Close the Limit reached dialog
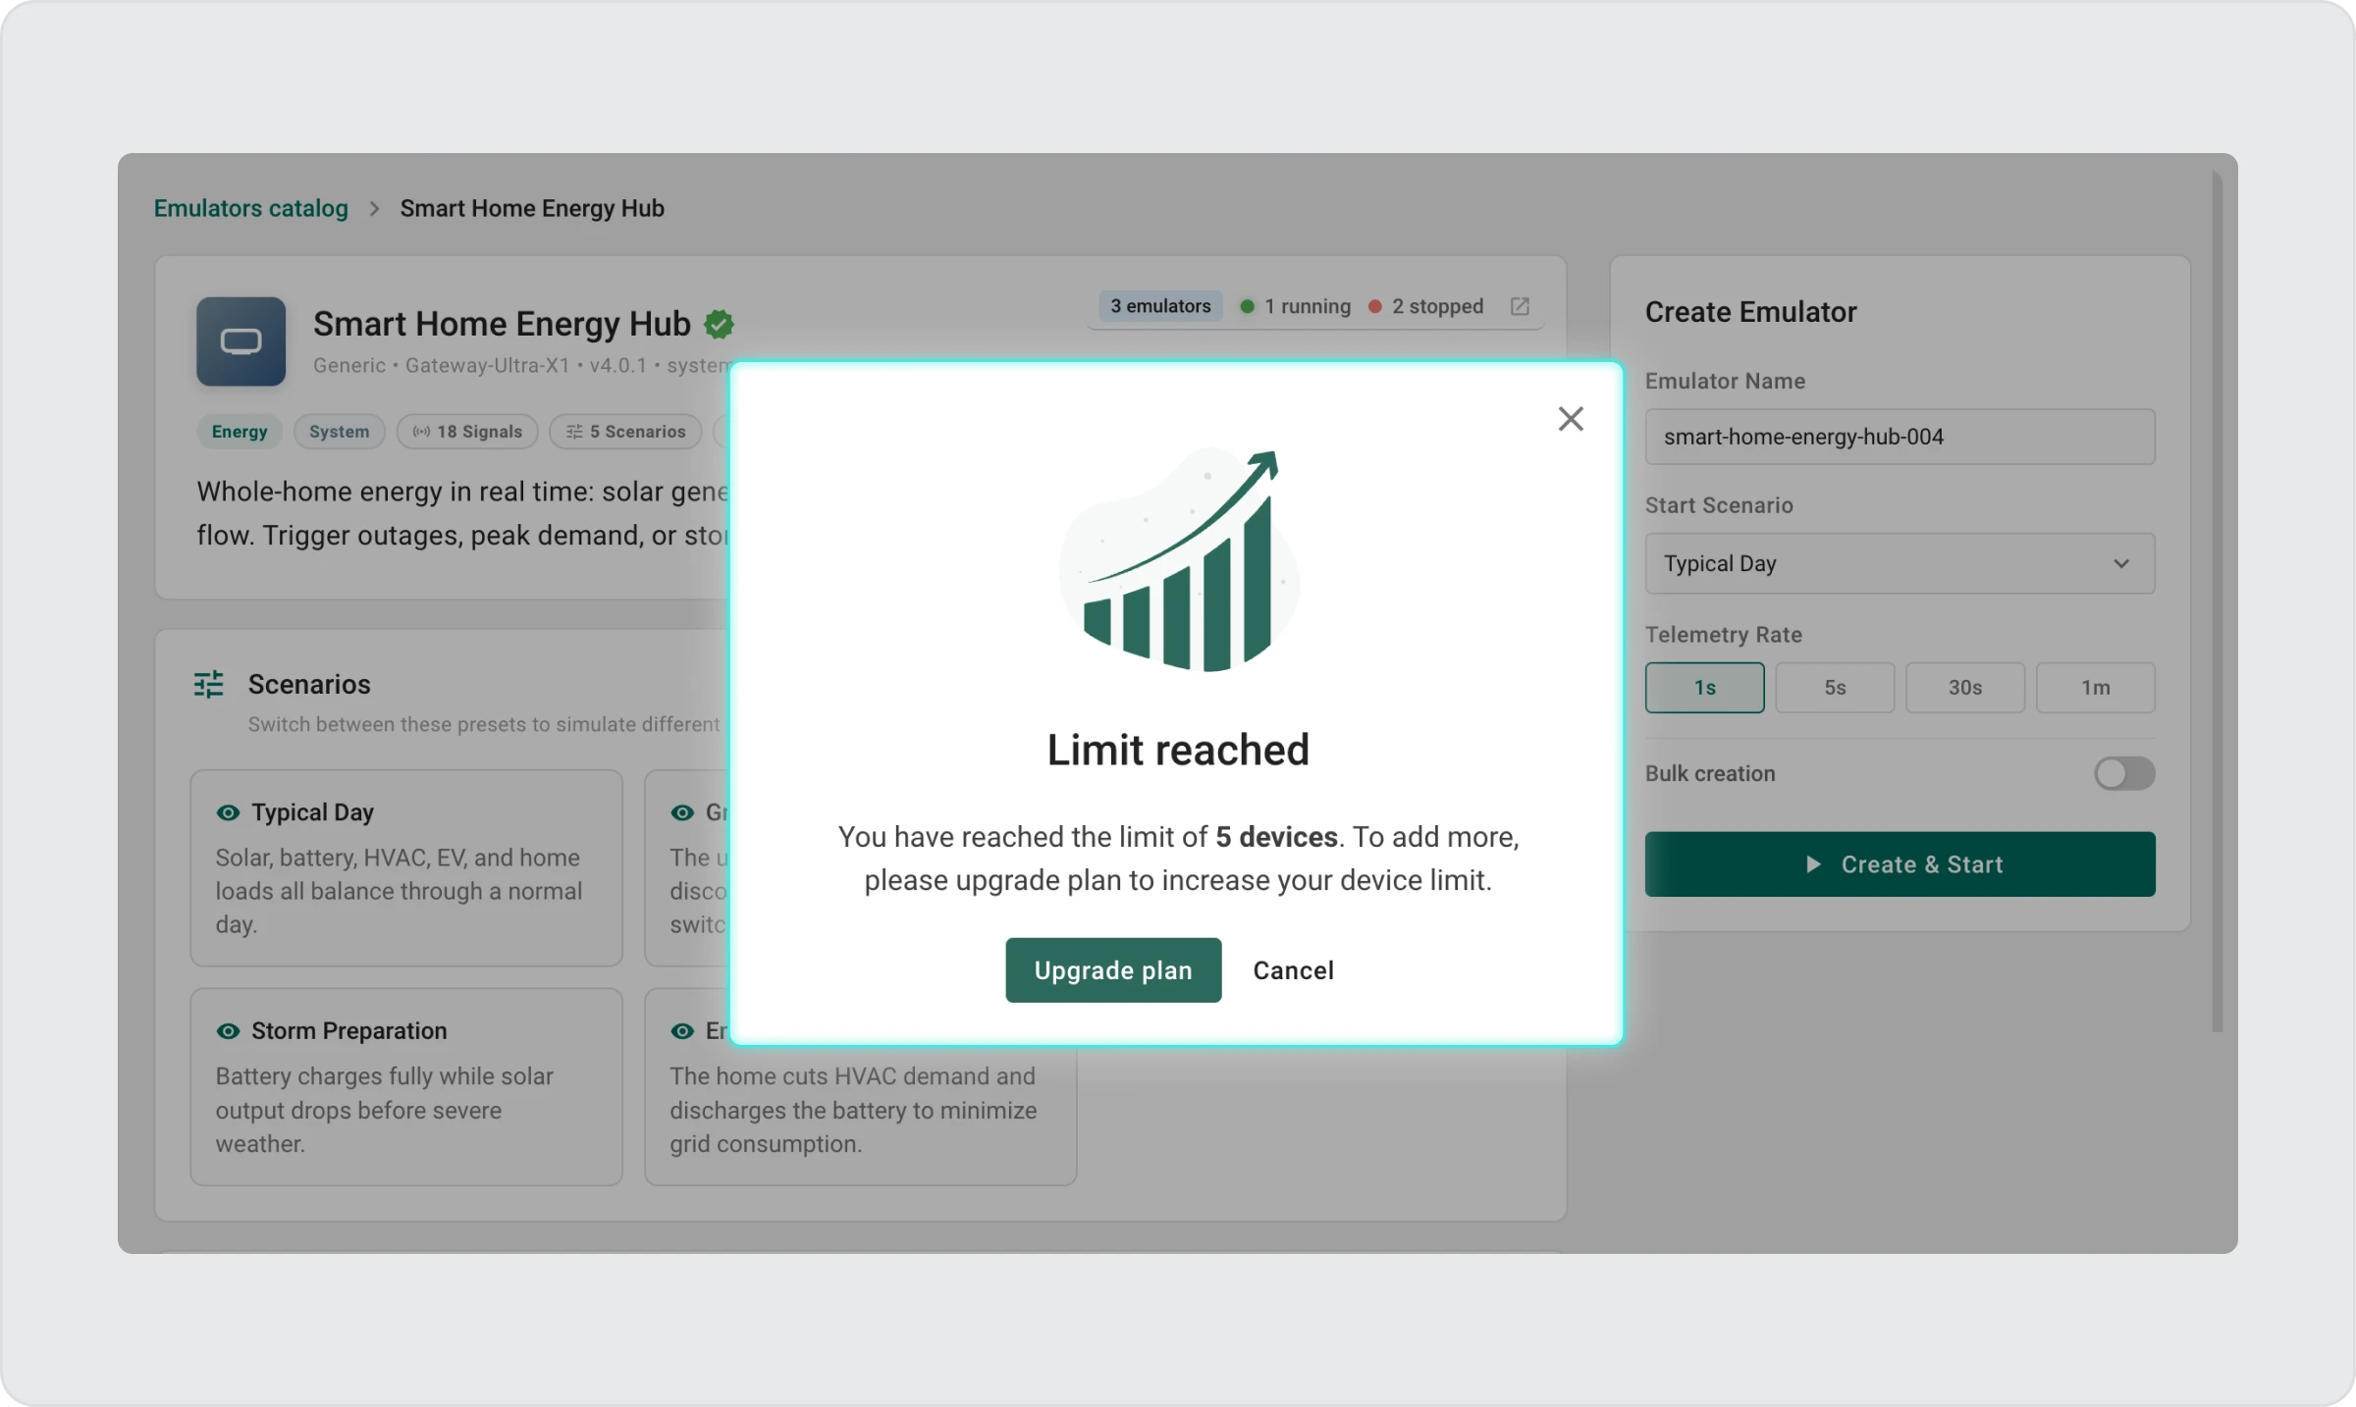Image resolution: width=2356 pixels, height=1407 pixels. point(1571,419)
